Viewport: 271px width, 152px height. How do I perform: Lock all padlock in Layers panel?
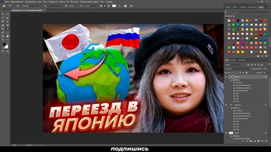tap(246, 73)
